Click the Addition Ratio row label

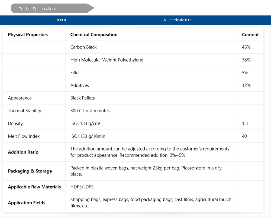(23, 152)
